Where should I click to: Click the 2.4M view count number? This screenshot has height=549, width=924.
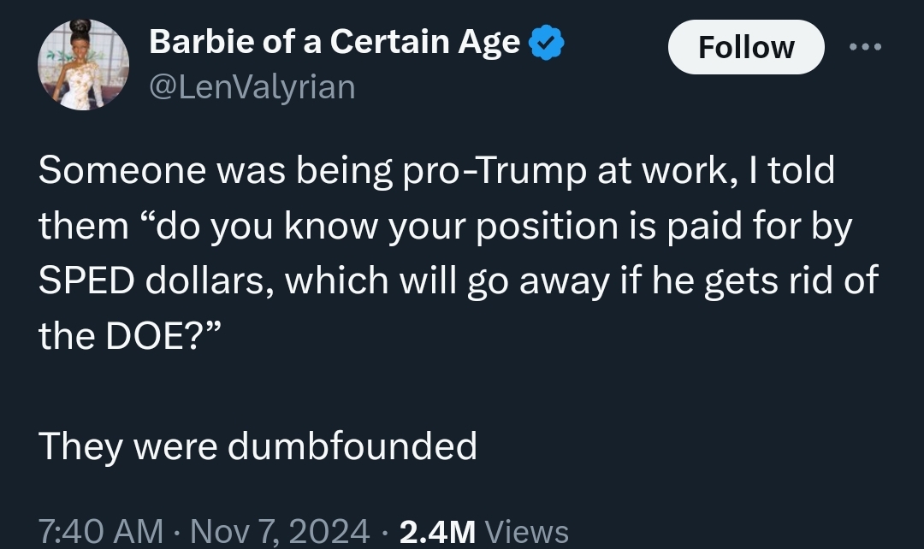point(437,531)
